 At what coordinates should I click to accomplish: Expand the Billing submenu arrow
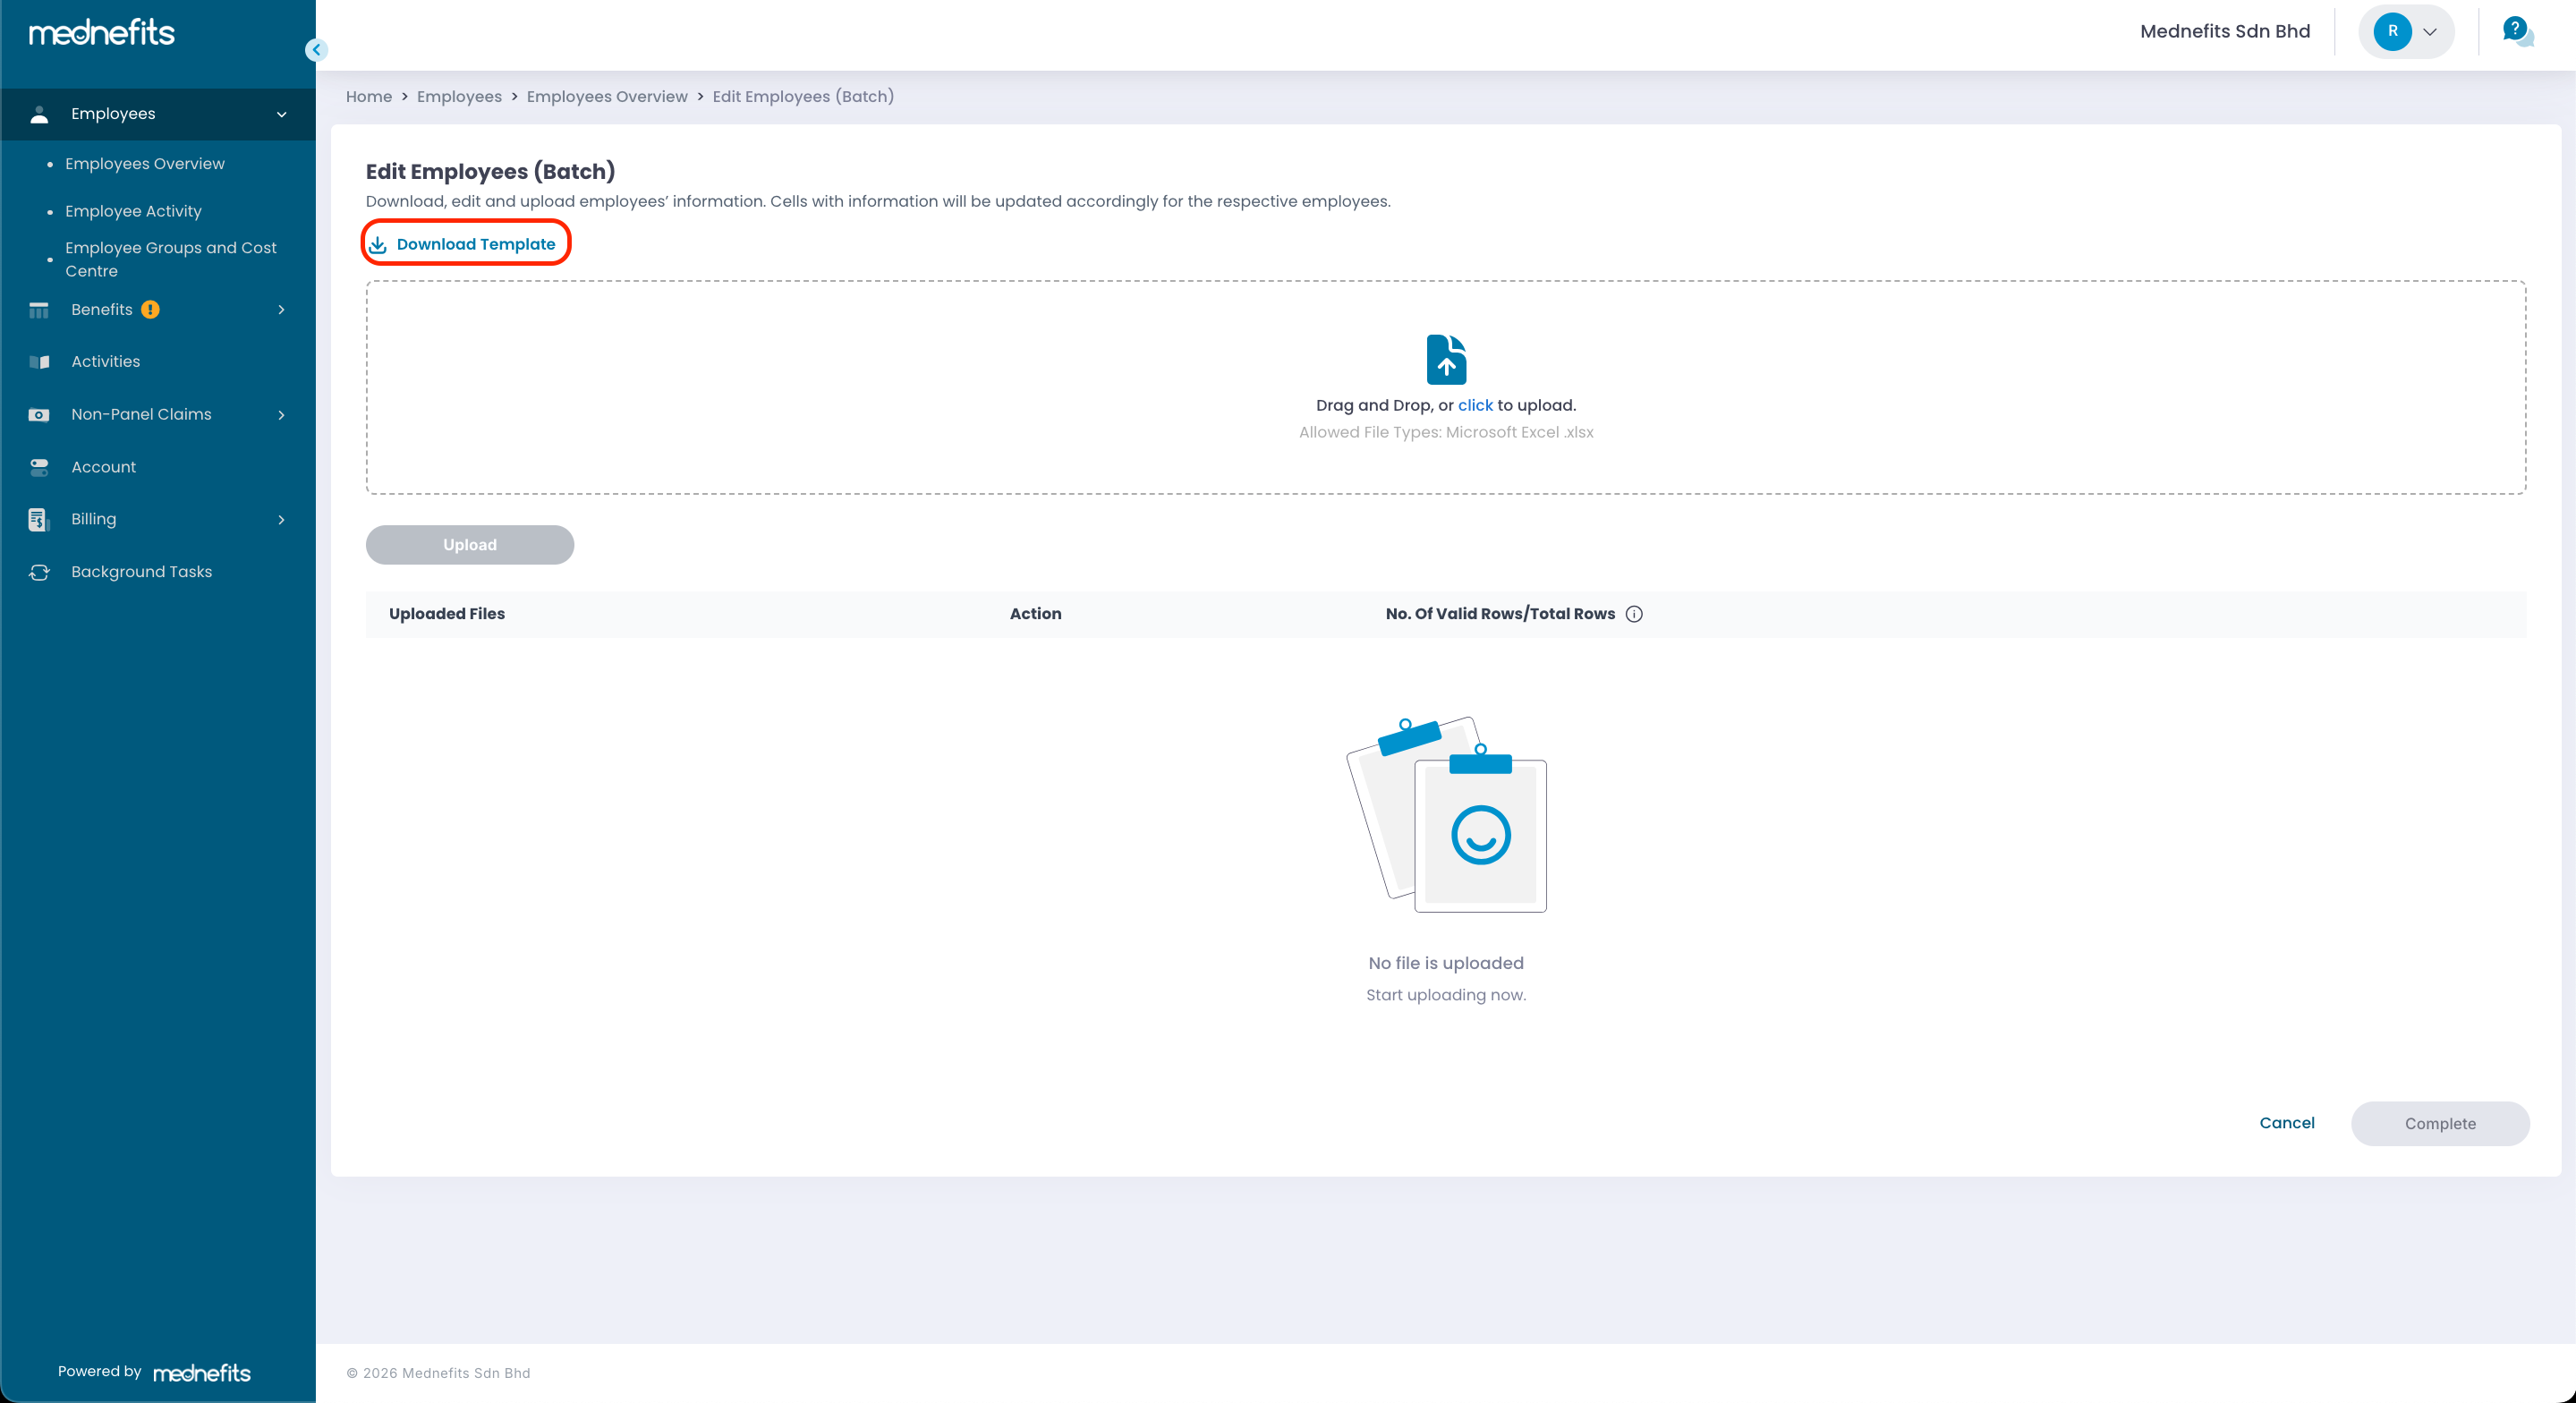(281, 519)
